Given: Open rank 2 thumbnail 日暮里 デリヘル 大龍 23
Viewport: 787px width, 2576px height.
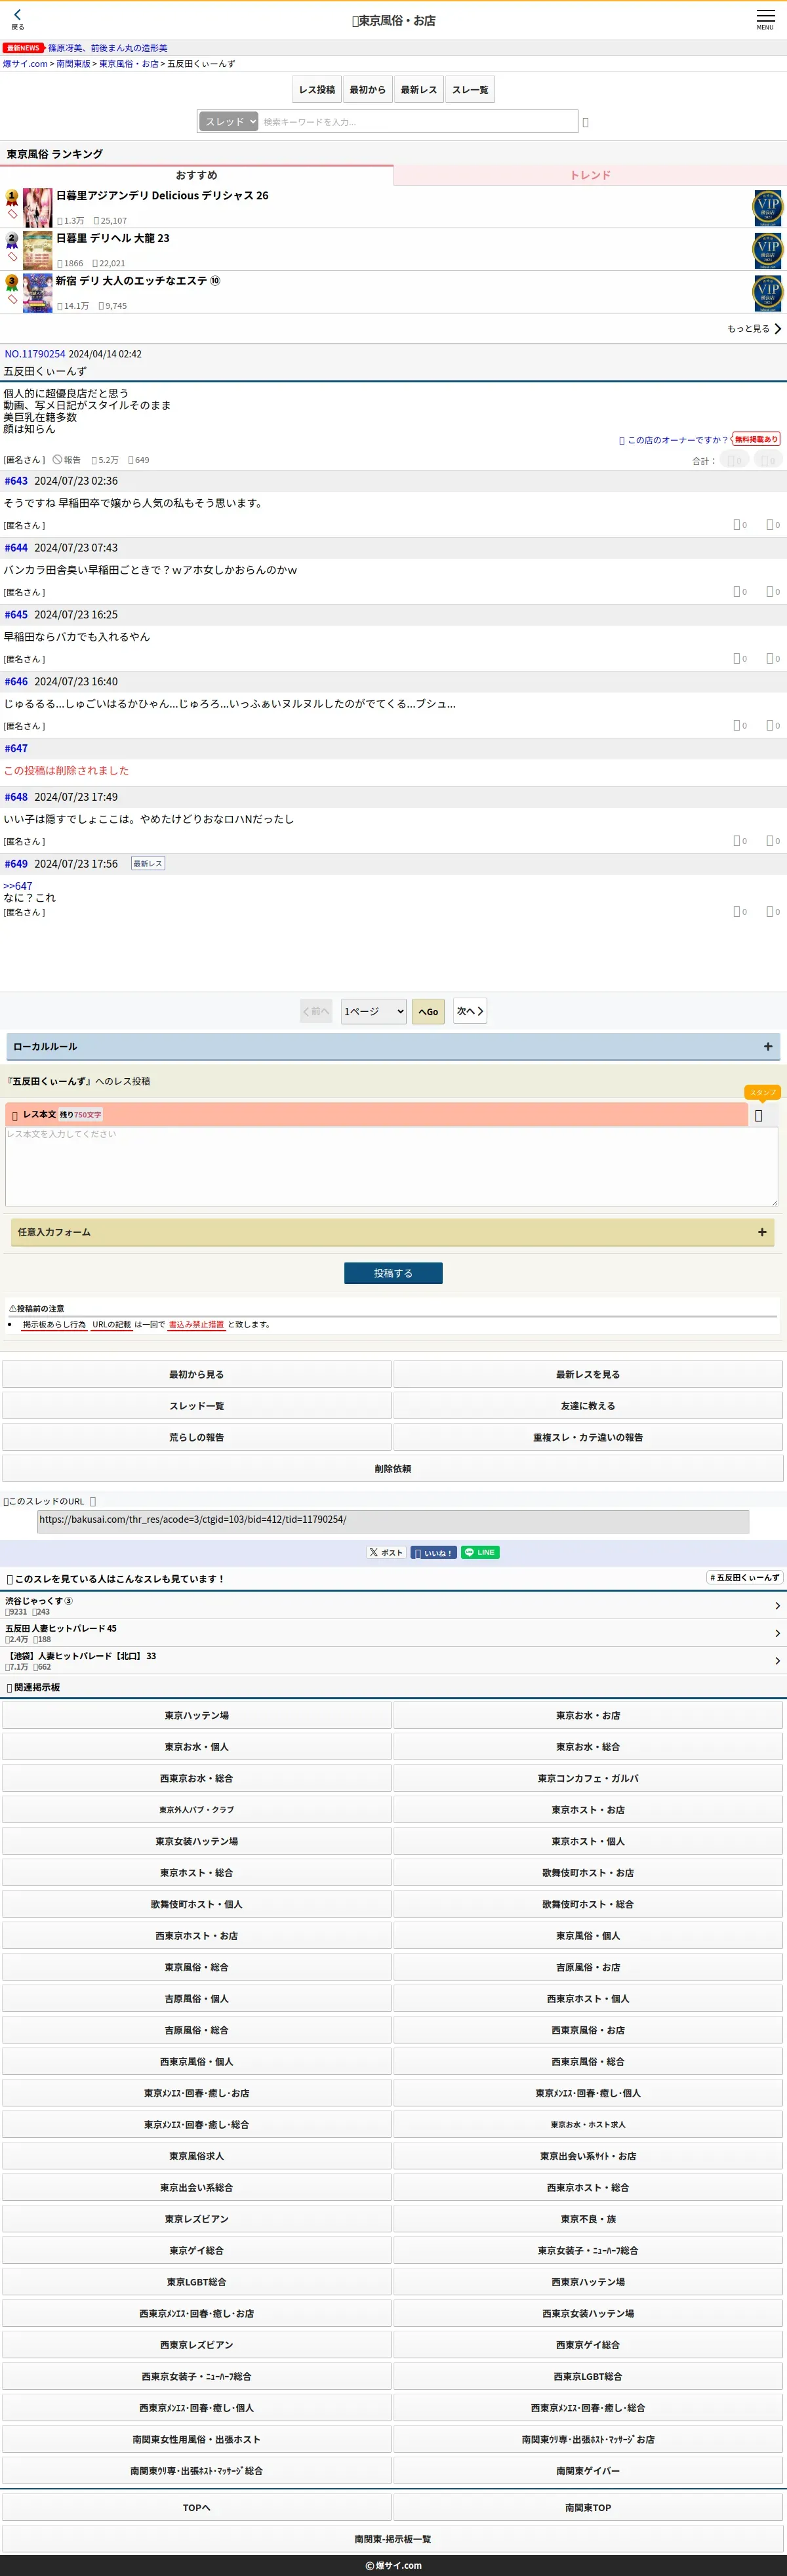Looking at the screenshot, I should [37, 250].
